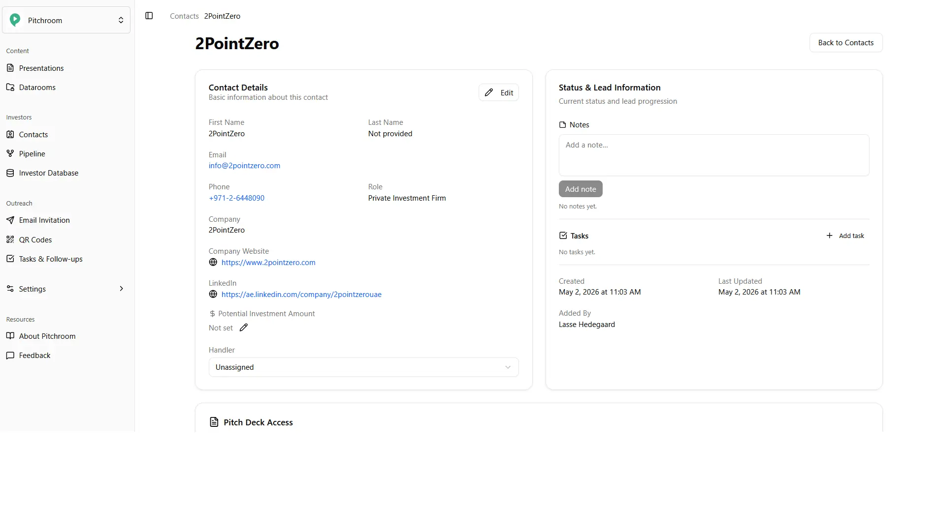This screenshot has height=505, width=935.
Task: Click the pencil icon beside Not set
Action: [244, 327]
